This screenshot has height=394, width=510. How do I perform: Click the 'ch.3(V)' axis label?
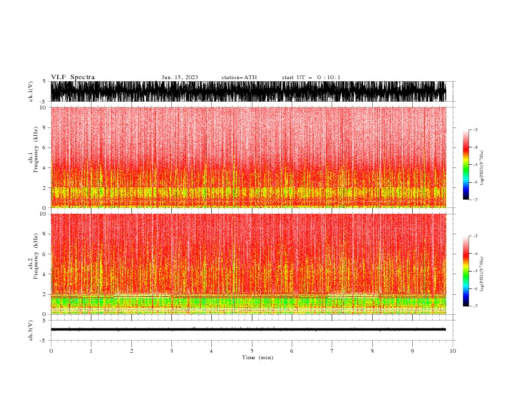[31, 330]
